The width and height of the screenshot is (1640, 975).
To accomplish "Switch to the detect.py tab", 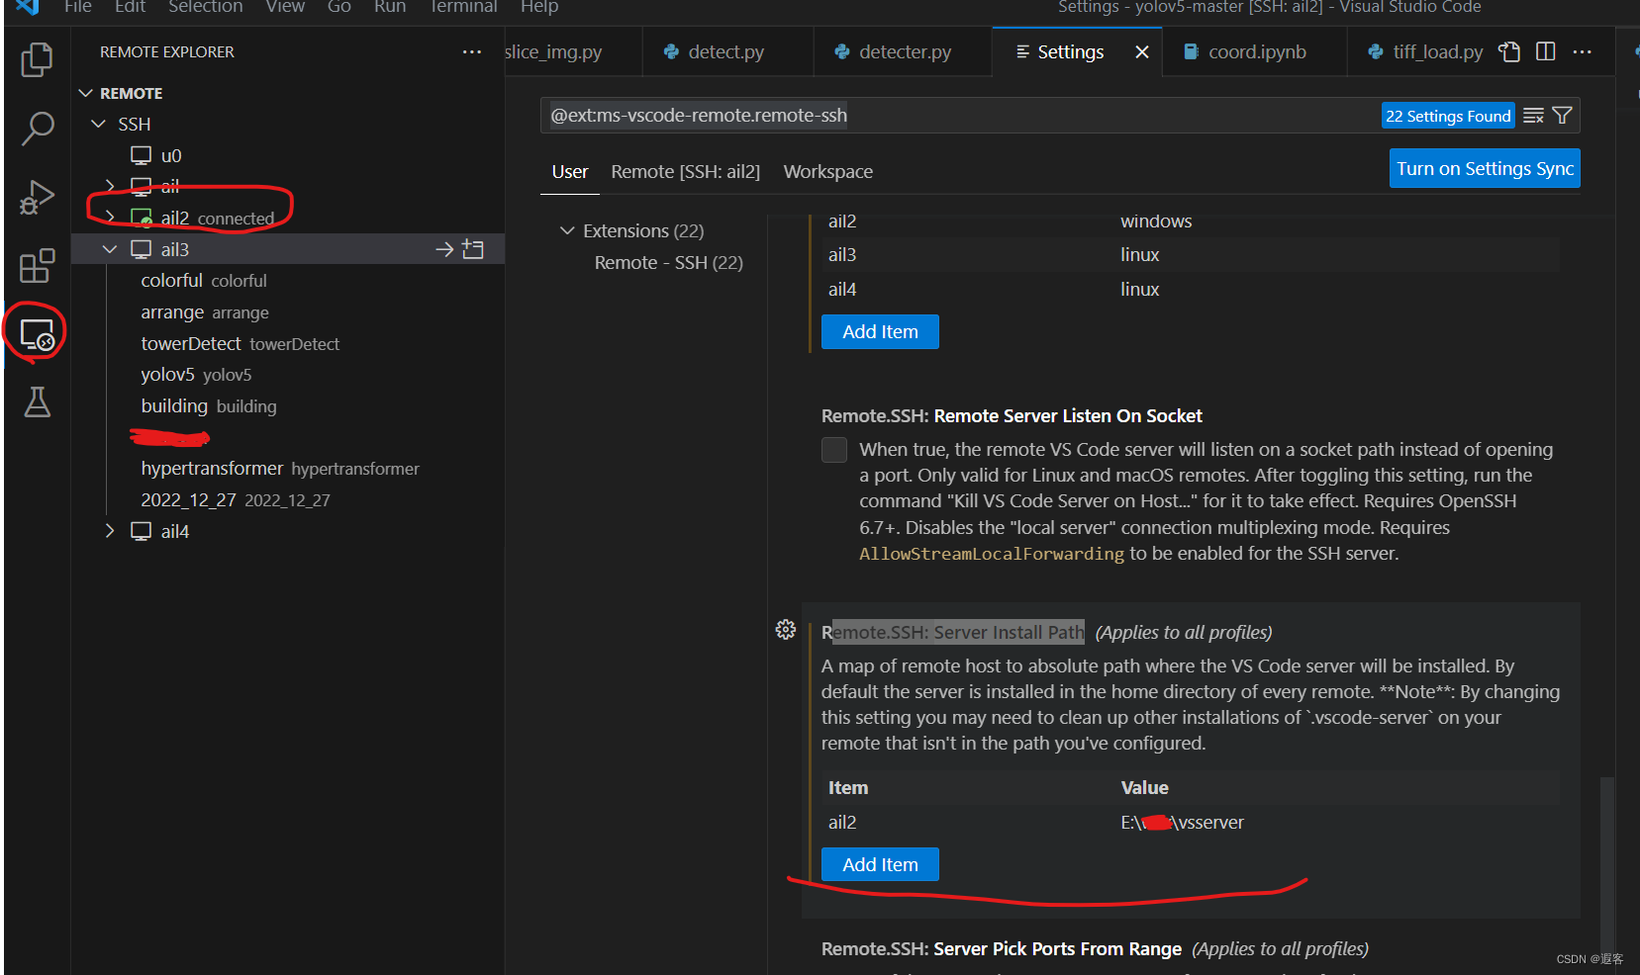I will (727, 51).
